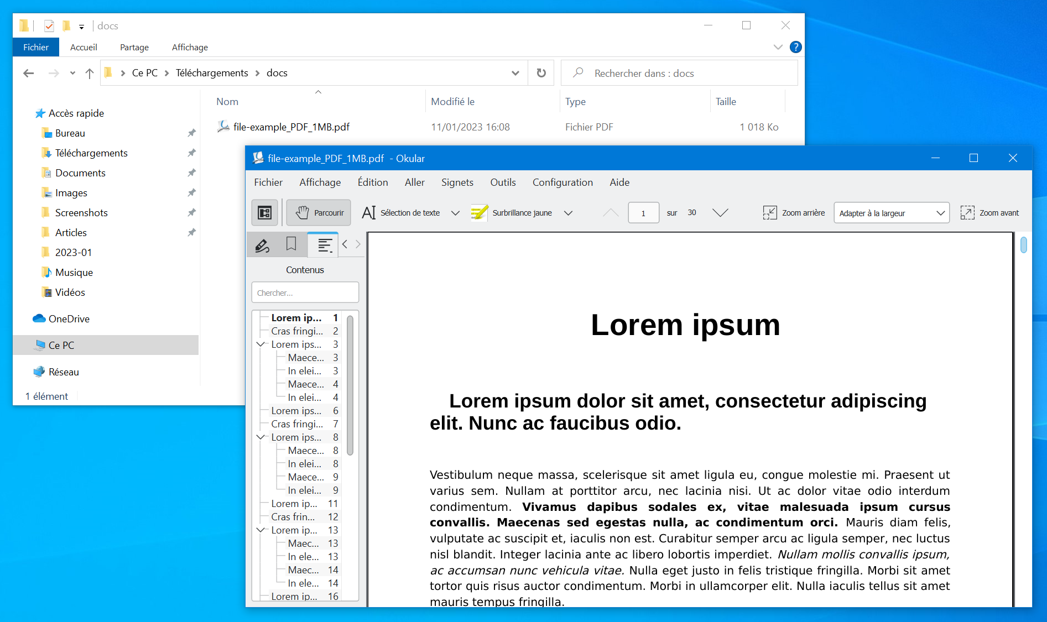Screen dimensions: 1047x622
Task: Open the Configuration menu
Action: coord(562,182)
